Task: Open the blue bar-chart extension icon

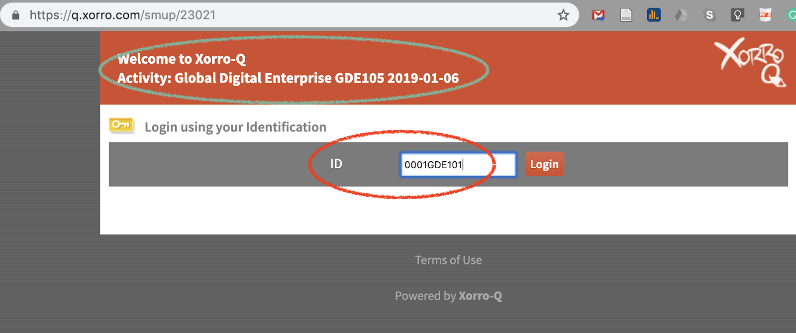Action: [654, 15]
